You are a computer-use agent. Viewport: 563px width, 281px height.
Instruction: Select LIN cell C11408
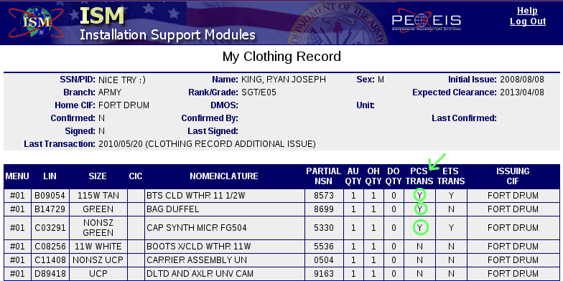(x=50, y=259)
